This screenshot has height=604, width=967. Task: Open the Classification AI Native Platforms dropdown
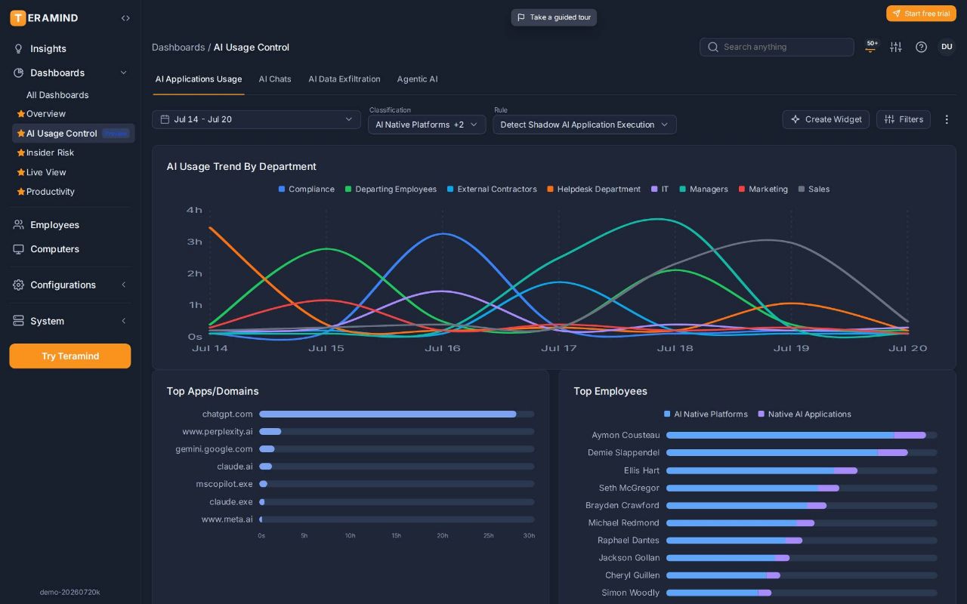tap(427, 125)
